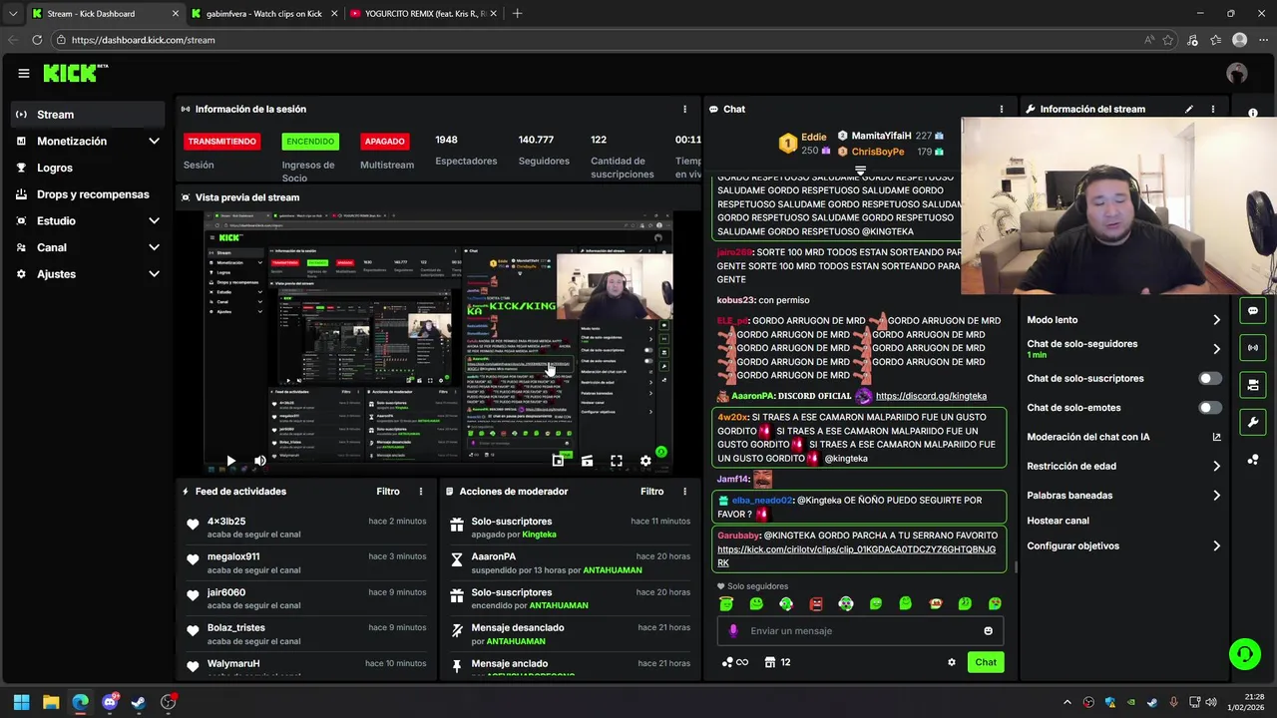The image size is (1277, 718).
Task: Open the hamburger menu beside the Kick logo
Action: click(23, 73)
